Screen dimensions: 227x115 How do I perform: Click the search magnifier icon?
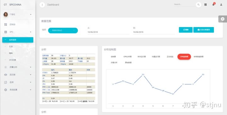199,5
